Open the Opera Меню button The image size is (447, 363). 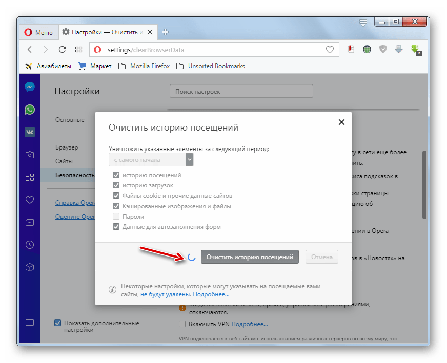38,32
